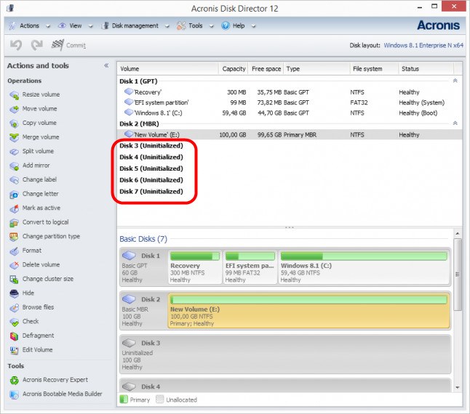
Task: Click the Defragment icon
Action: click(x=14, y=336)
